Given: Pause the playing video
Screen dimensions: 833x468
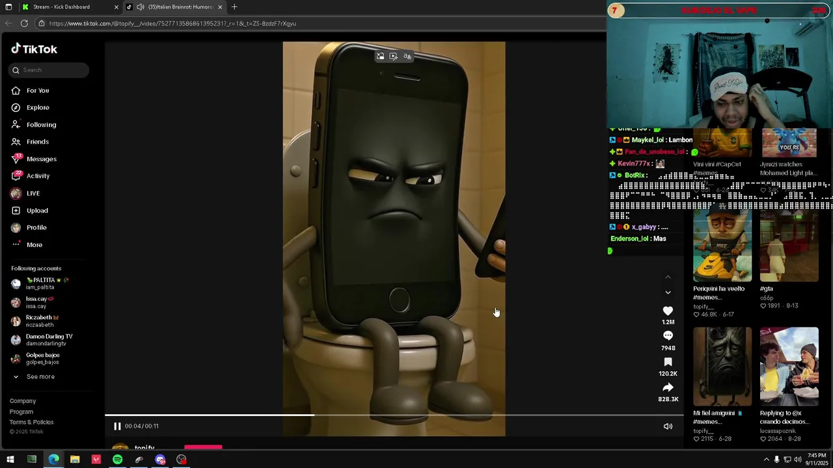Looking at the screenshot, I should coord(117,426).
